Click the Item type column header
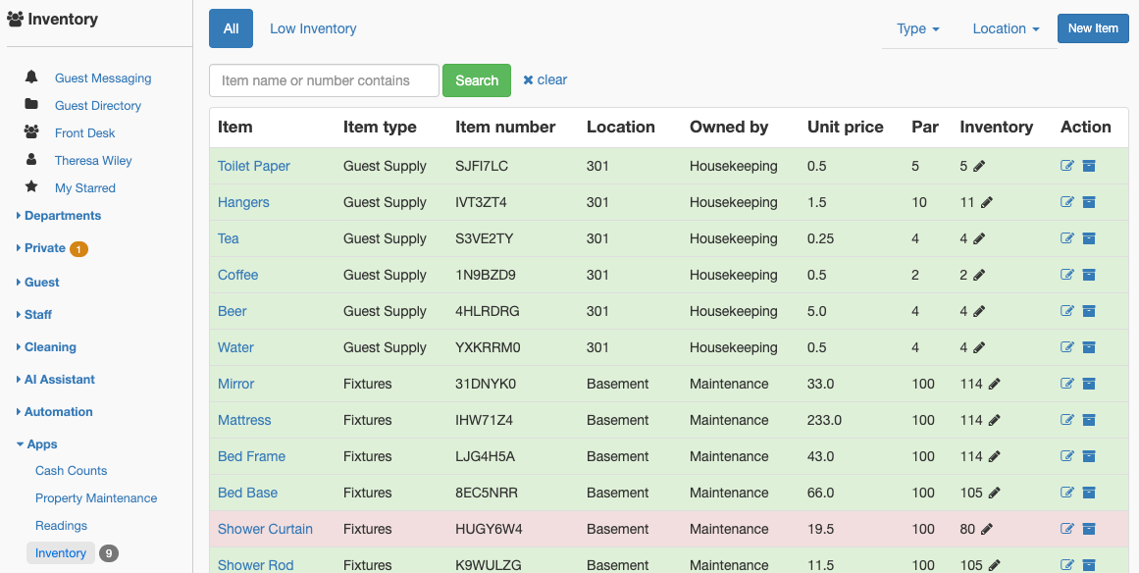 [380, 128]
